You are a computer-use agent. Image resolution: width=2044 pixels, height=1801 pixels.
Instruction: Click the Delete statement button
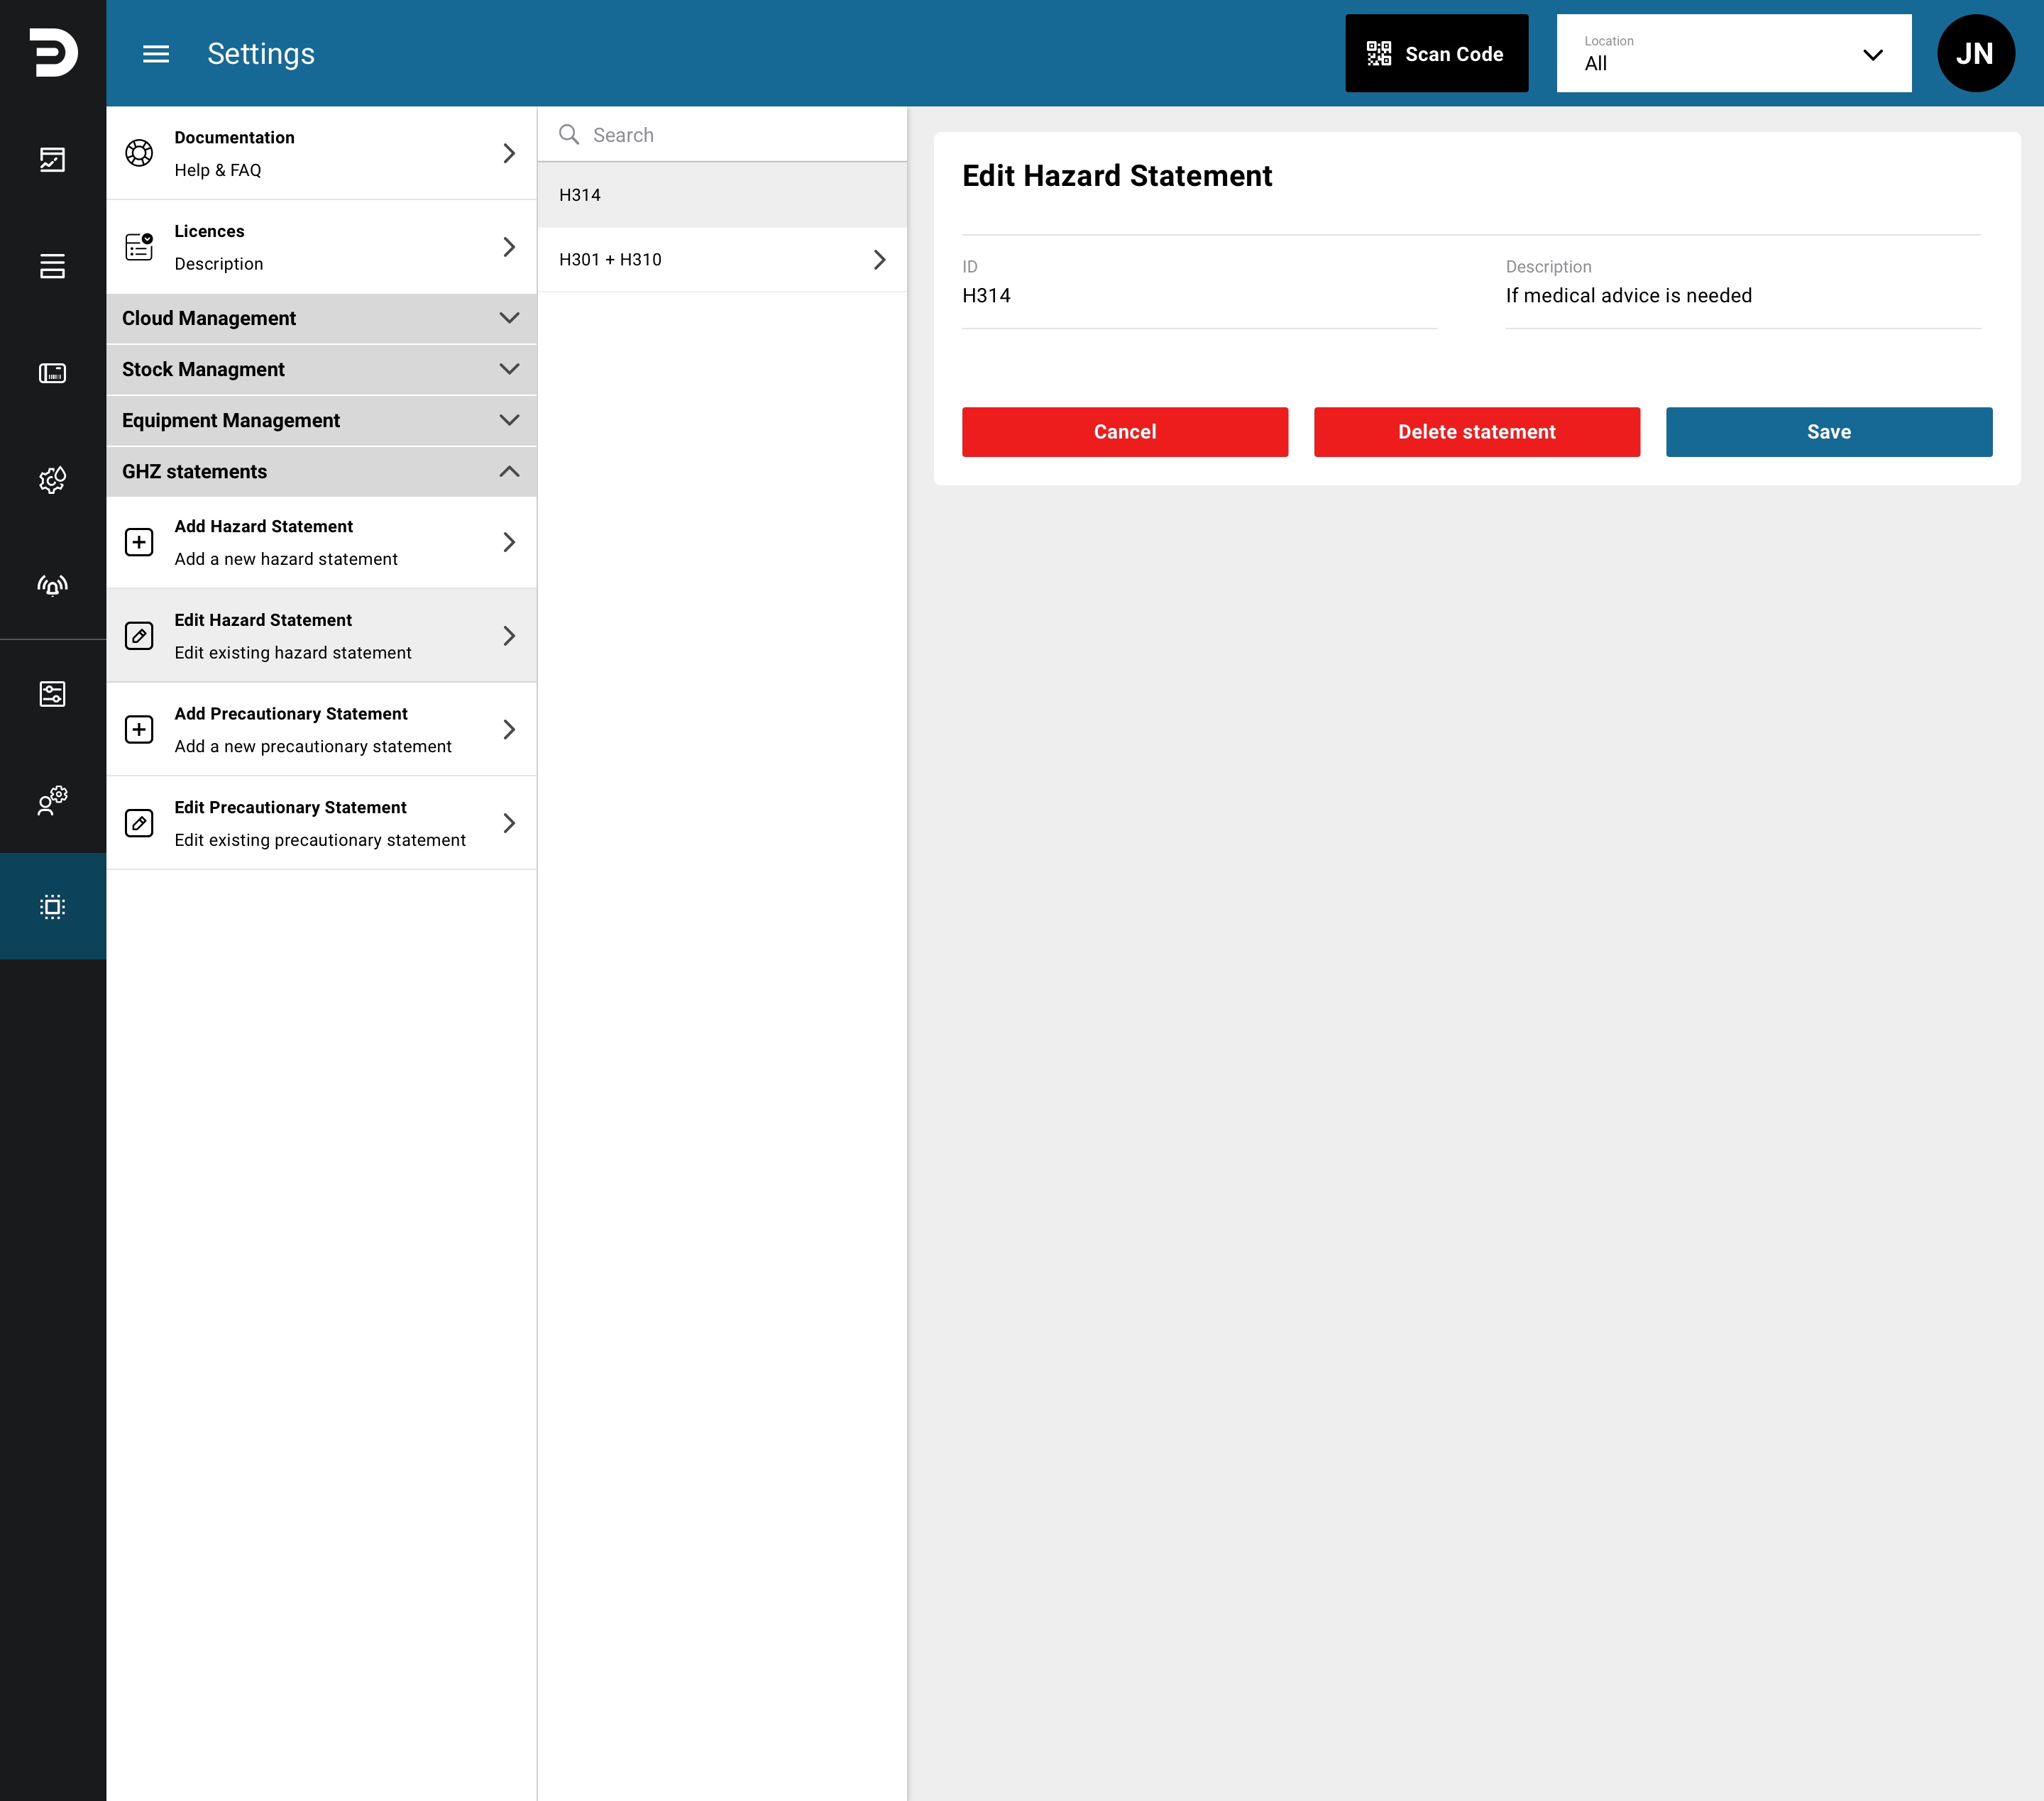1477,432
